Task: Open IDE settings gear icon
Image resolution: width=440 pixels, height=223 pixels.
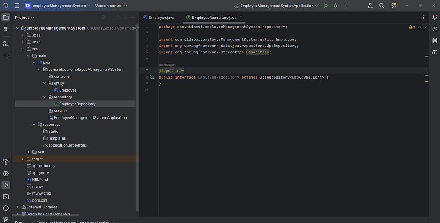Action: point(393,6)
